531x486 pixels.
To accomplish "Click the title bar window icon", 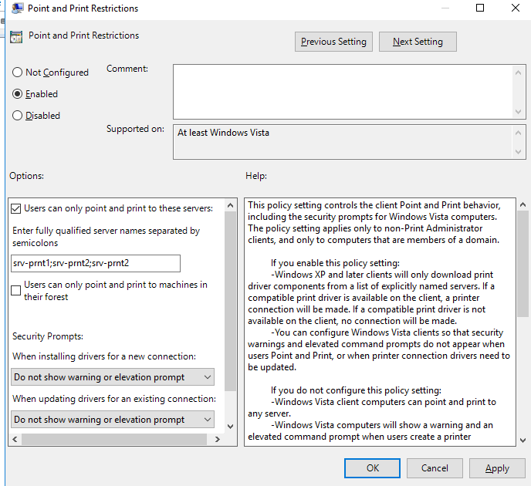I will click(17, 8).
